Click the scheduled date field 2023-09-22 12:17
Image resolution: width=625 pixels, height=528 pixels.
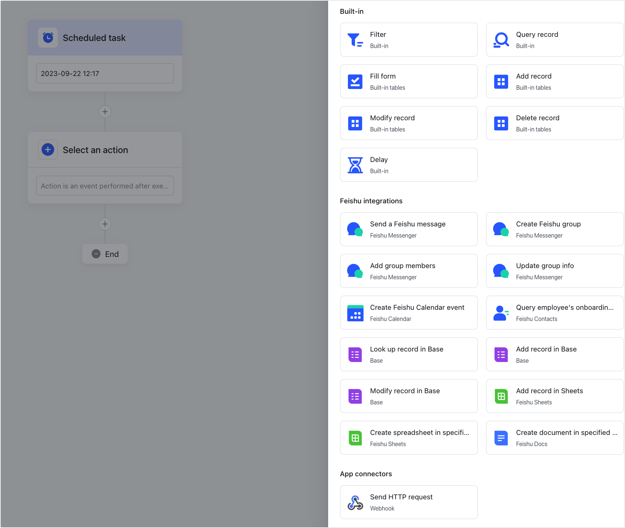coord(105,73)
